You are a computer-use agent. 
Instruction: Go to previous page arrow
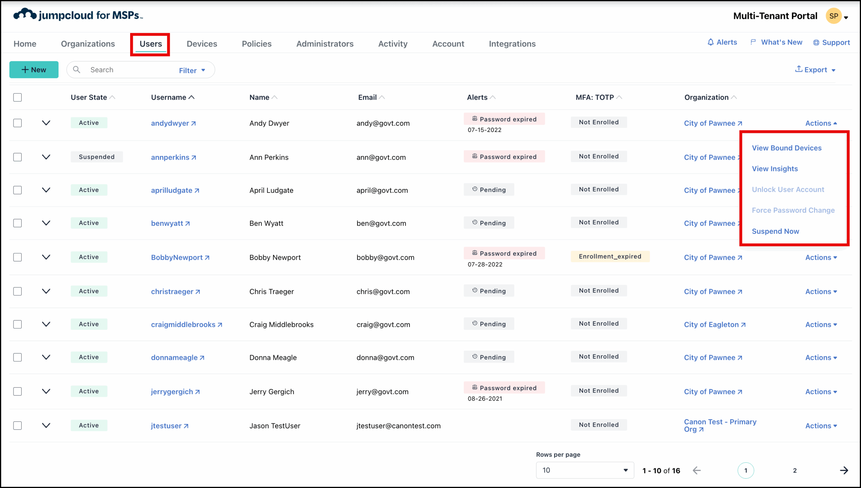[x=697, y=470]
